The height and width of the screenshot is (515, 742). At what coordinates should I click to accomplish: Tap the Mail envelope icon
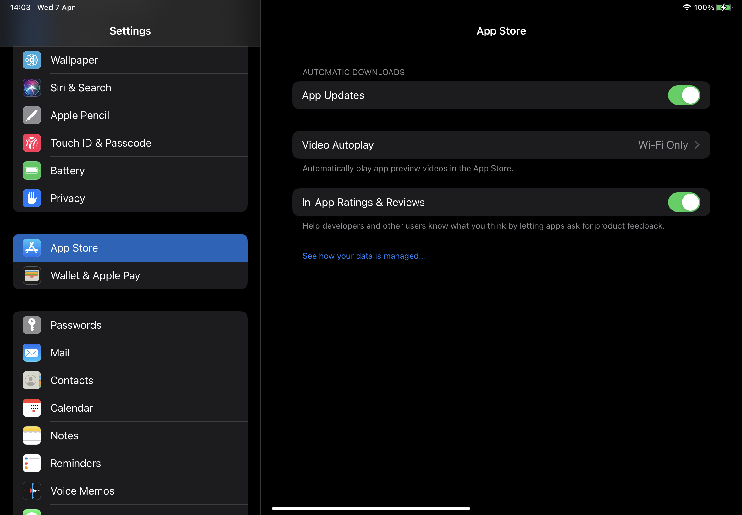point(32,353)
